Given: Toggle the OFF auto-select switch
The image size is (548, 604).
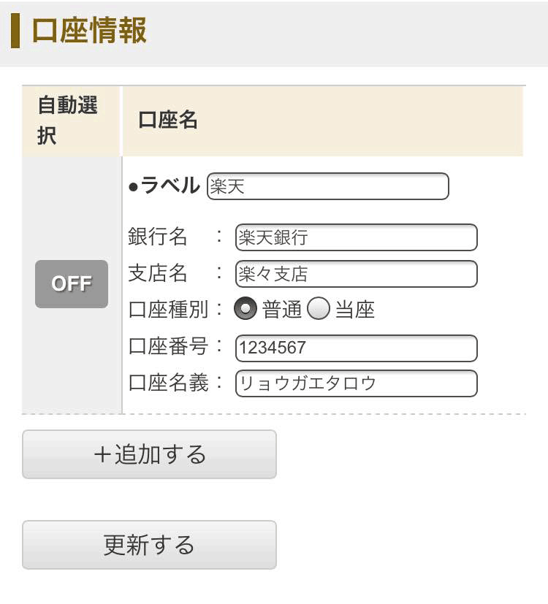Looking at the screenshot, I should point(72,284).
